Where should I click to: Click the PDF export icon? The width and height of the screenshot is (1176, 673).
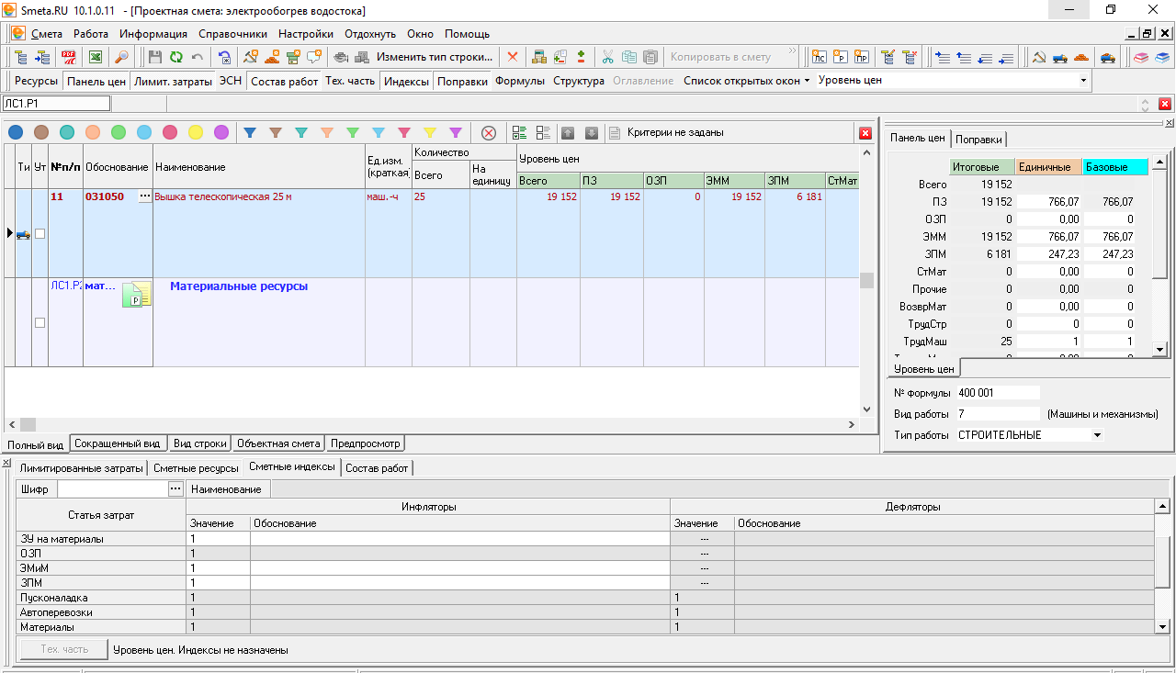(x=69, y=57)
